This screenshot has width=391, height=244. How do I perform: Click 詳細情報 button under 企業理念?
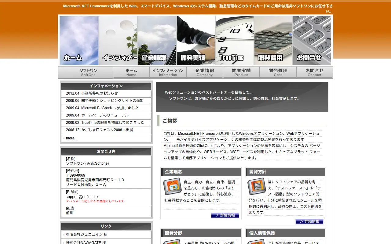pos(225,215)
